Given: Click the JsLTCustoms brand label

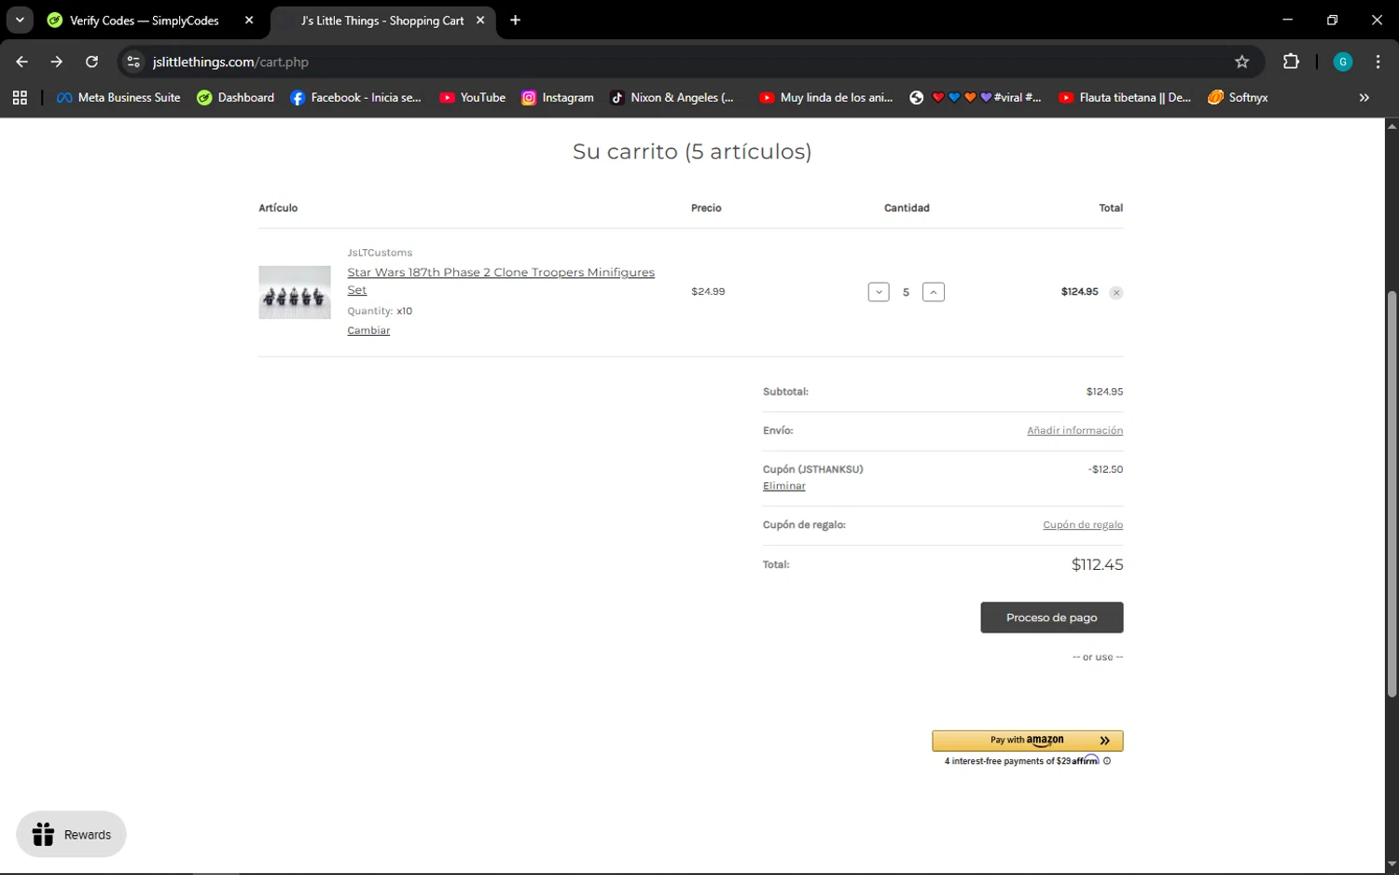Looking at the screenshot, I should [380, 253].
